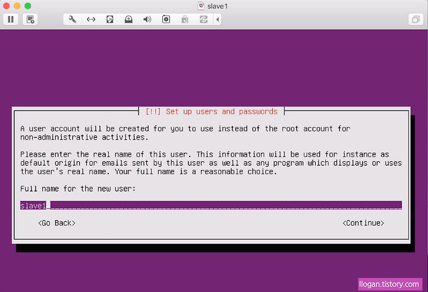
Task: Open the CD/DVD drive icon
Action: coord(128,20)
